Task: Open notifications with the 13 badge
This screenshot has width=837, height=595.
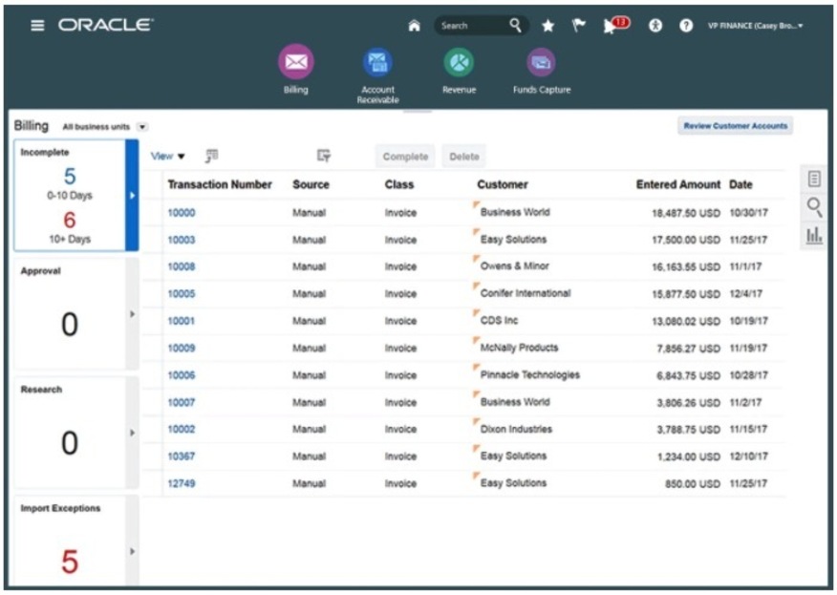Action: click(x=615, y=25)
